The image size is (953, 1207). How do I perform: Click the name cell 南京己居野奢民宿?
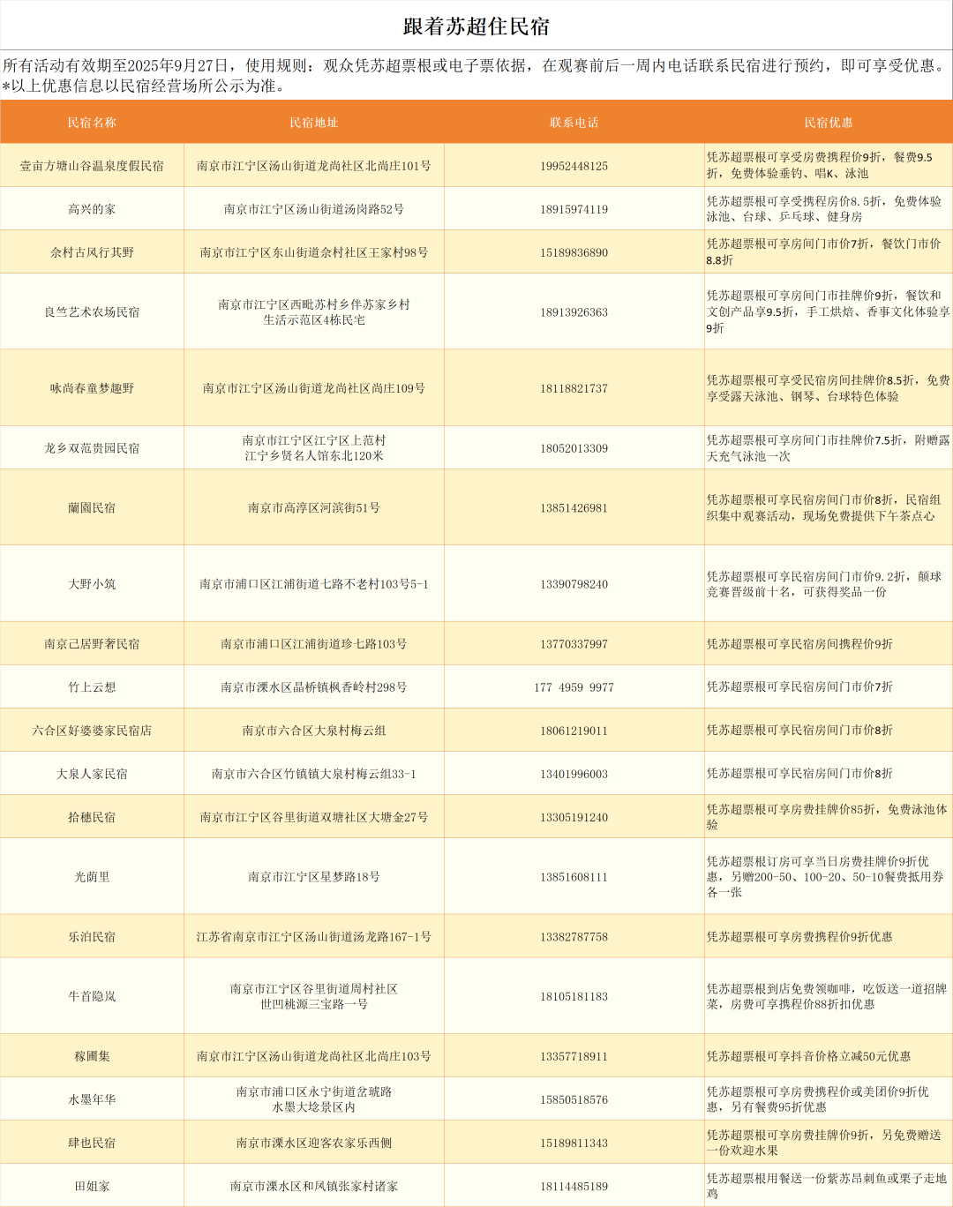(92, 644)
